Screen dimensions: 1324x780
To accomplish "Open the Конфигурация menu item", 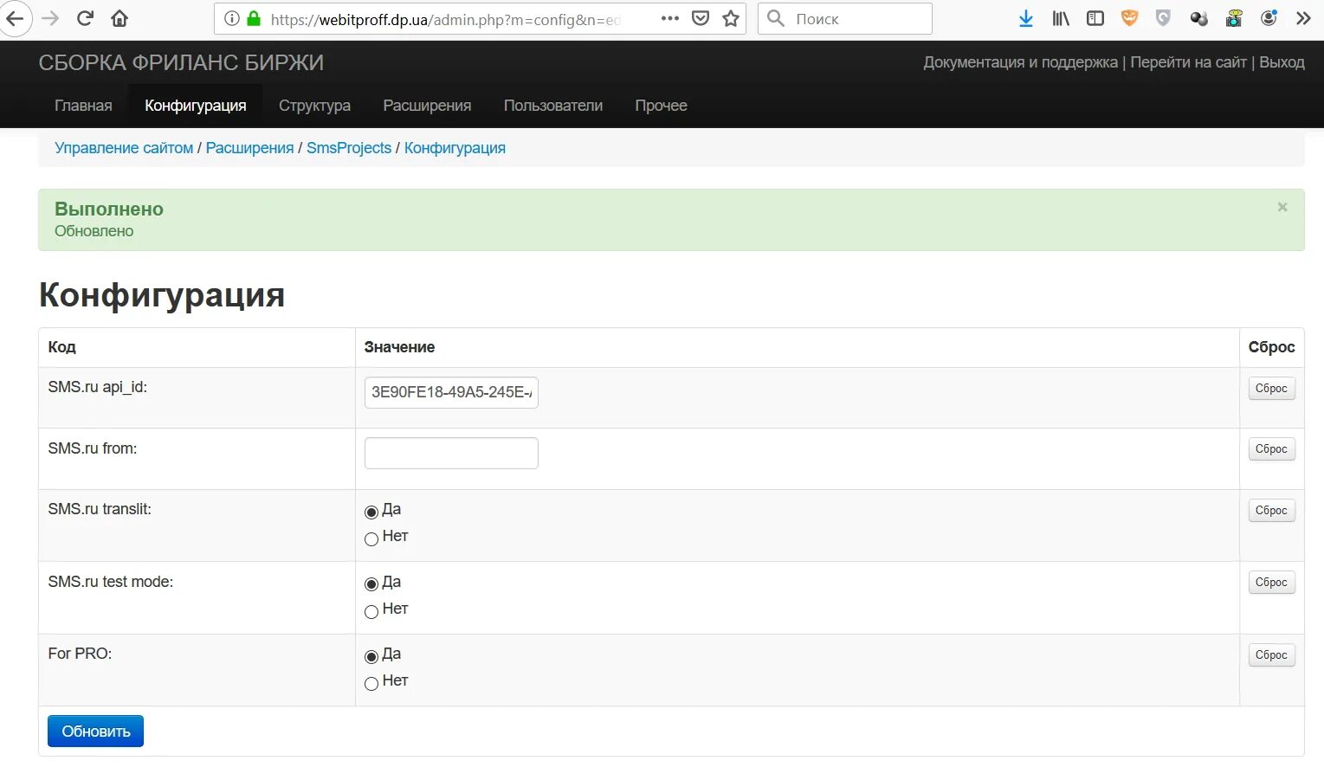I will pyautogui.click(x=196, y=106).
